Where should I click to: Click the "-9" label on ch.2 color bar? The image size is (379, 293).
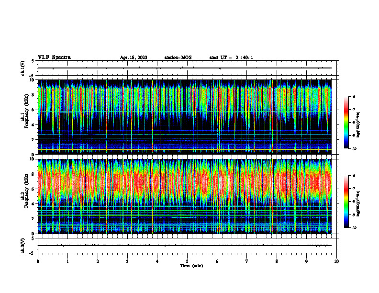353,214
